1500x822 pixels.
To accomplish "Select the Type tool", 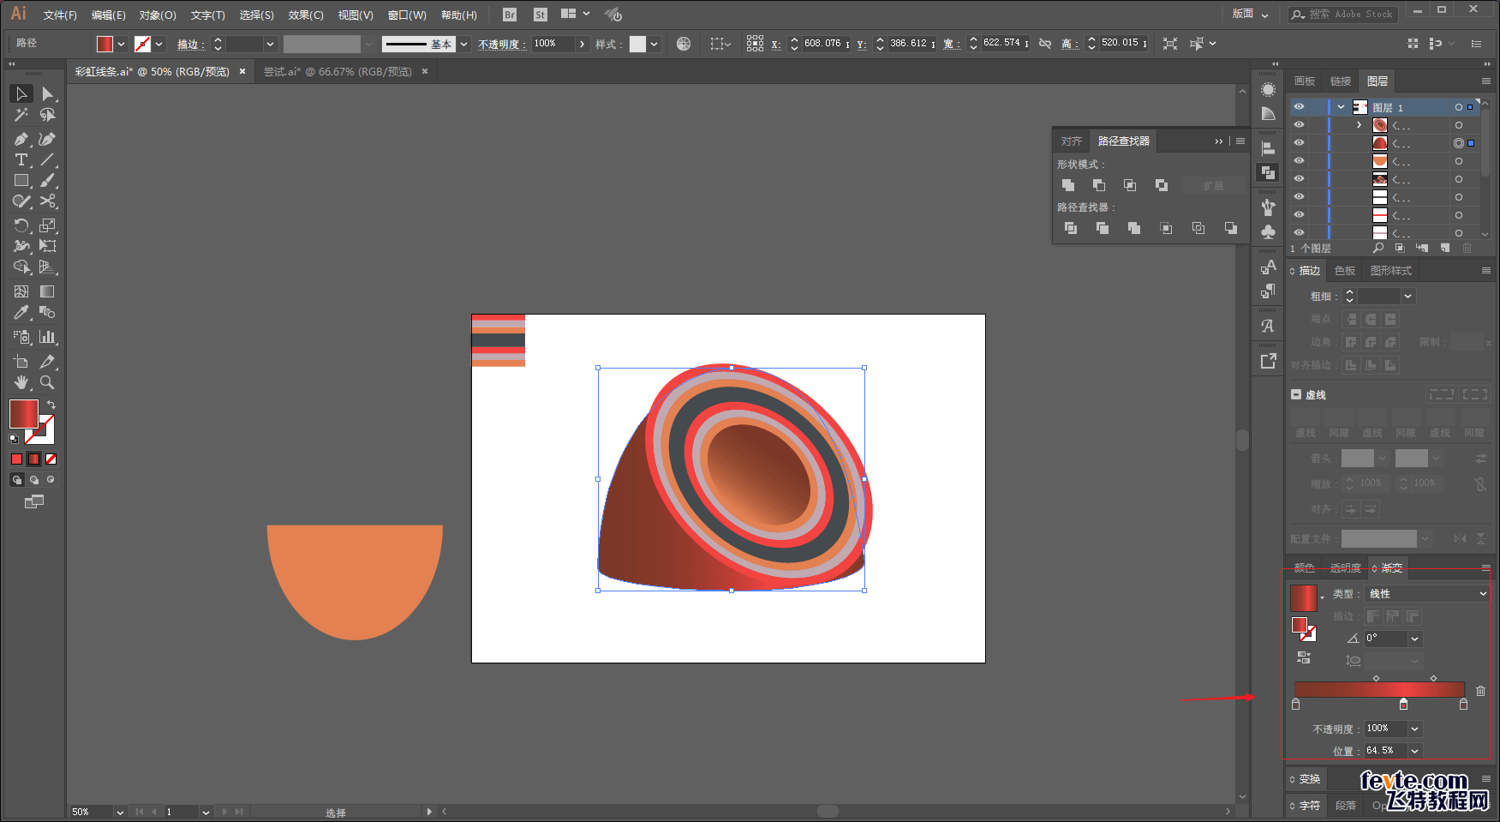I will click(21, 160).
